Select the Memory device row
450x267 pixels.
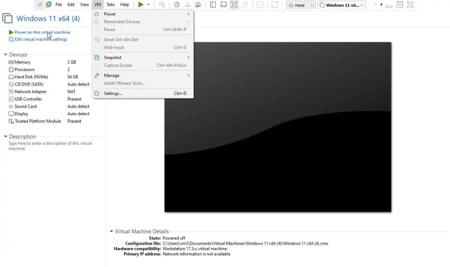(x=49, y=62)
